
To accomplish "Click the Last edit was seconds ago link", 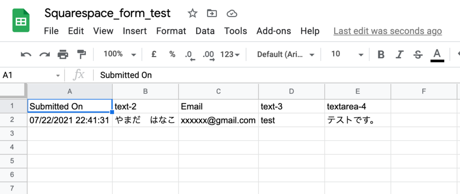I will click(x=388, y=31).
